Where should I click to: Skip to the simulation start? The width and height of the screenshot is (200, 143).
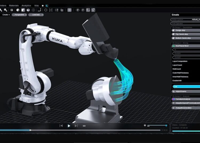61,126
